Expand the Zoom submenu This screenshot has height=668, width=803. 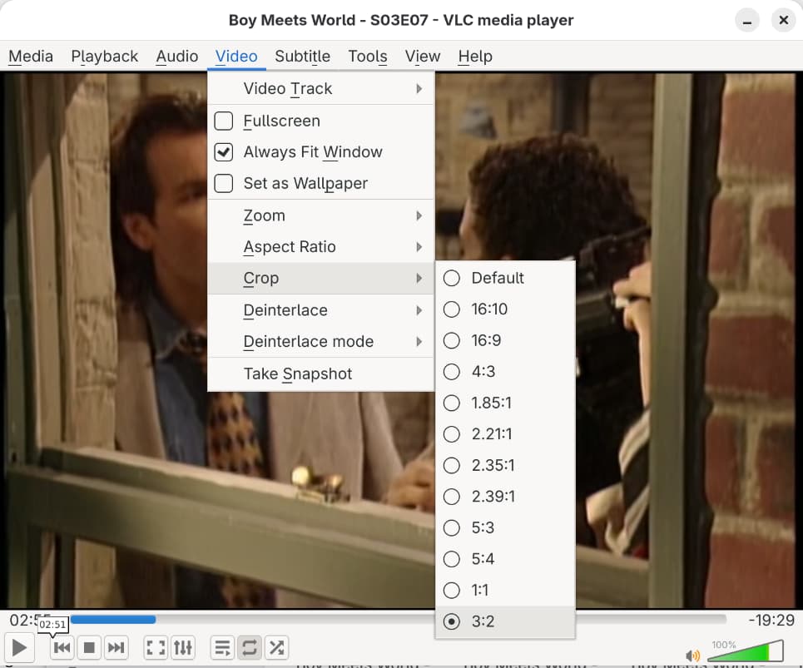(320, 215)
